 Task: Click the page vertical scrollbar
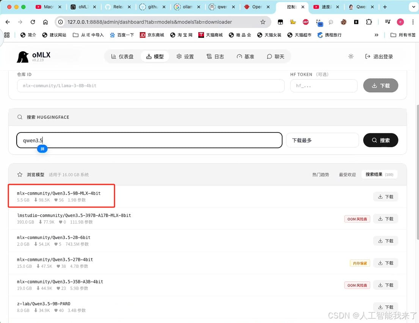click(x=417, y=172)
